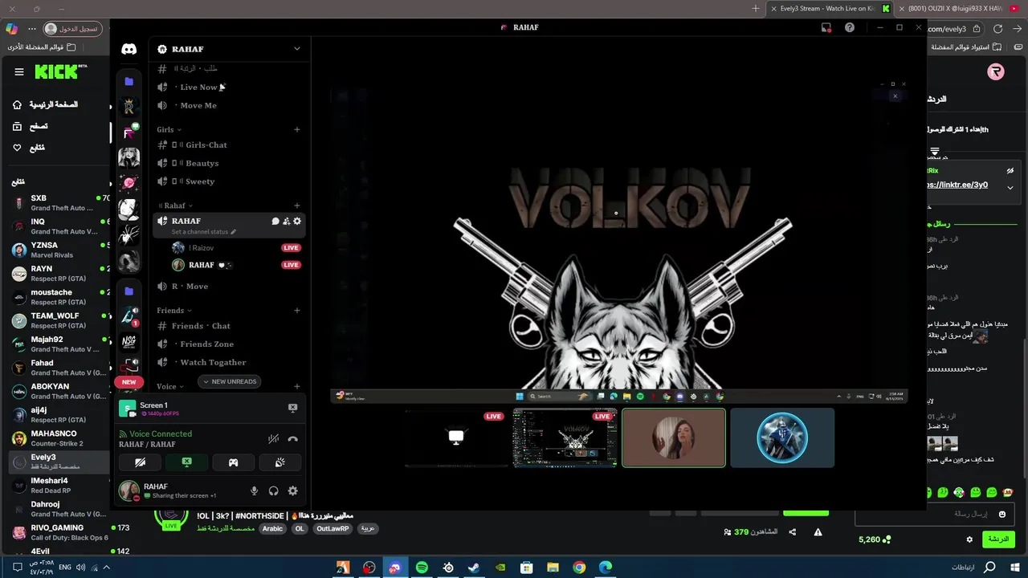Open chat for RAHAF voice channel
The image size is (1028, 578).
tap(275, 221)
